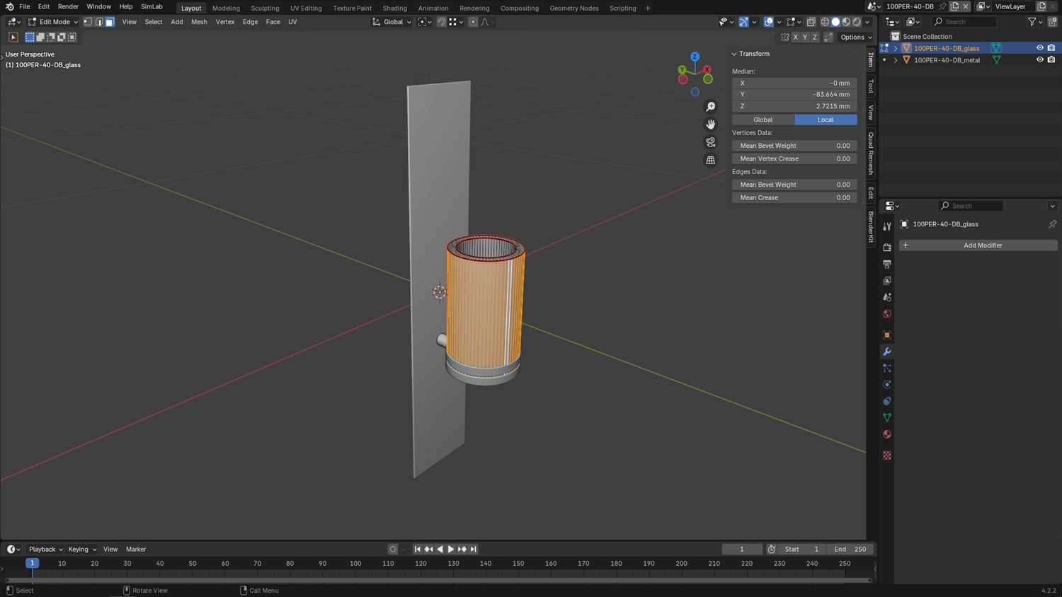
Task: Open the Global transform orientation dropdown
Action: pos(392,22)
